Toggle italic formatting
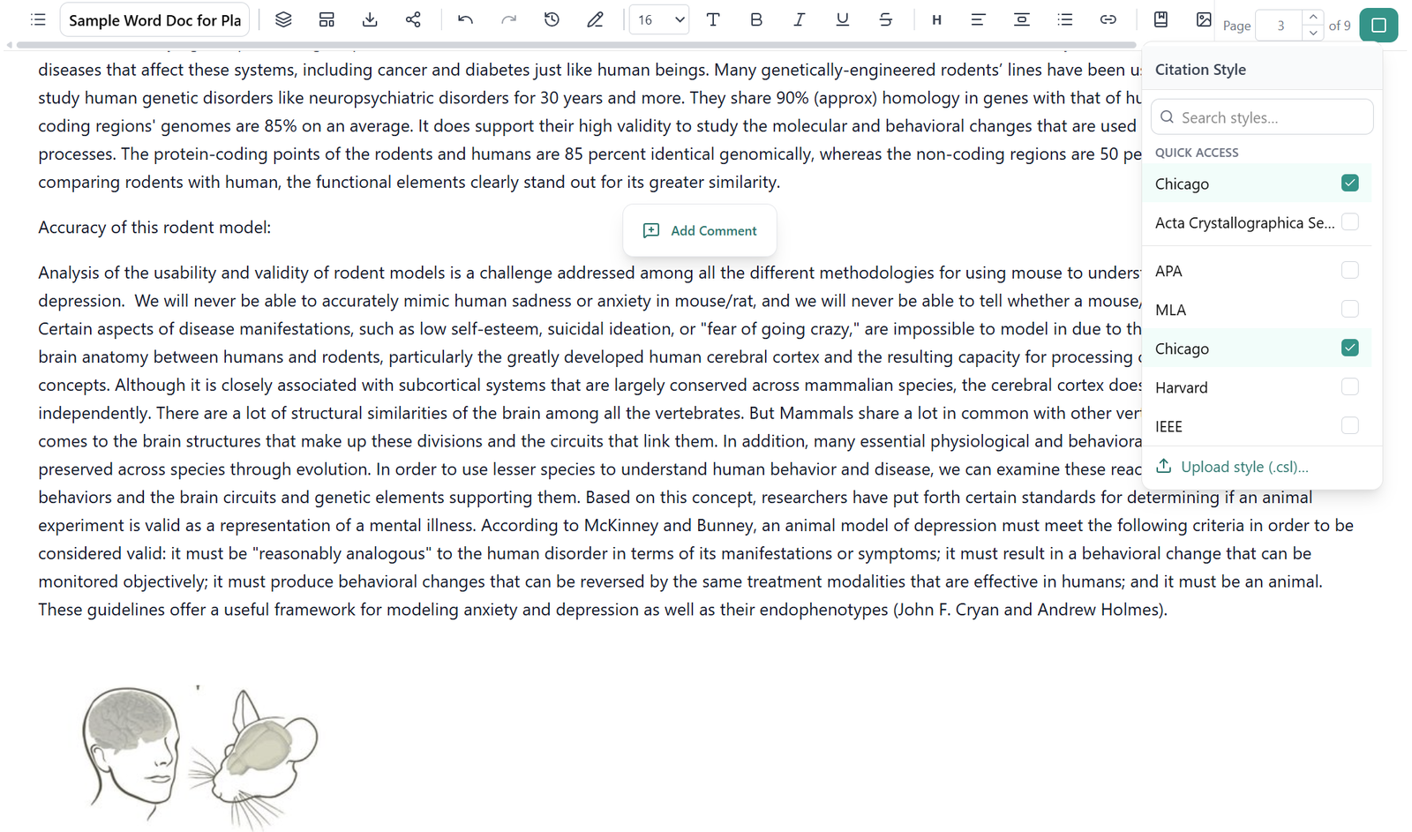The height and width of the screenshot is (832, 1412). pyautogui.click(x=800, y=19)
